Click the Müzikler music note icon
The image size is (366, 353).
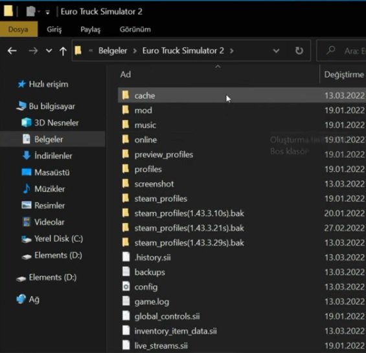[27, 189]
